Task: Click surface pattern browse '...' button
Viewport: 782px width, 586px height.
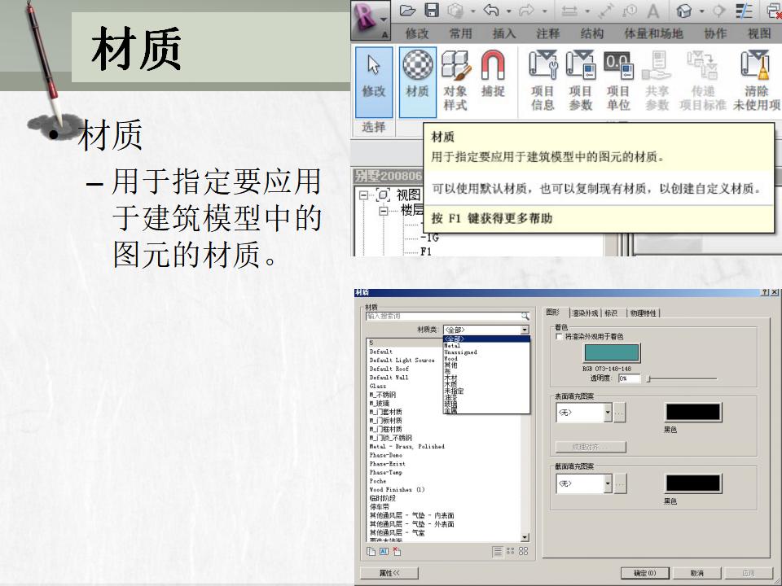Action: tap(619, 413)
